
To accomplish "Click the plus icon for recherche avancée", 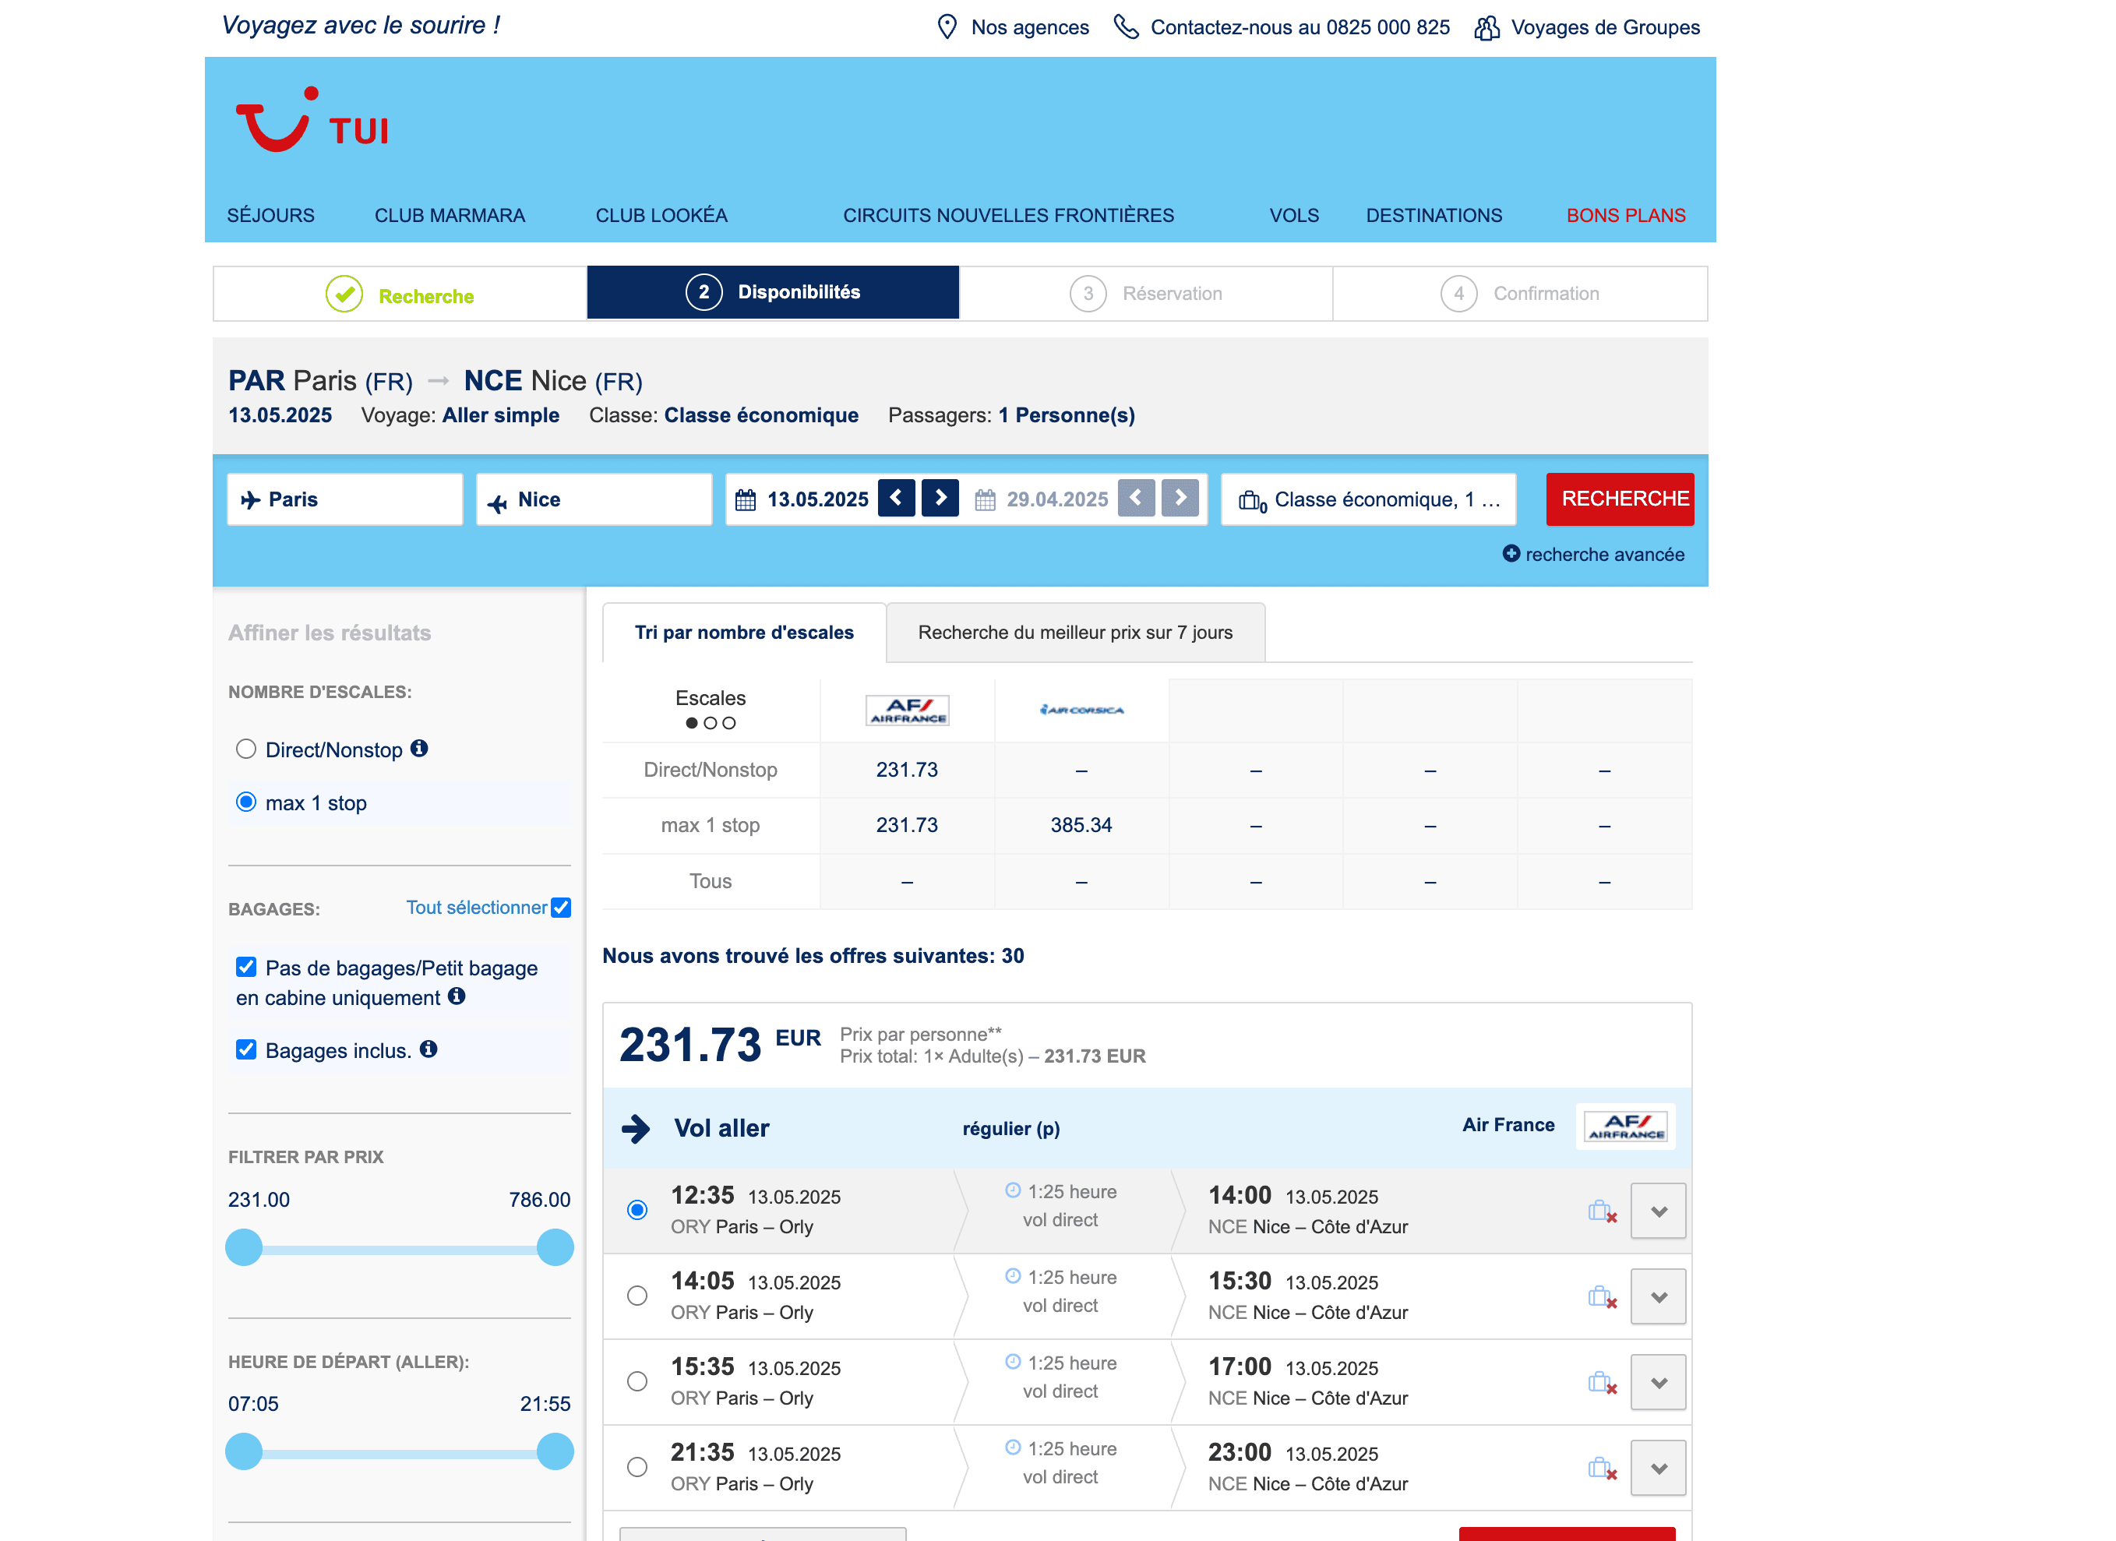I will 1511,554.
